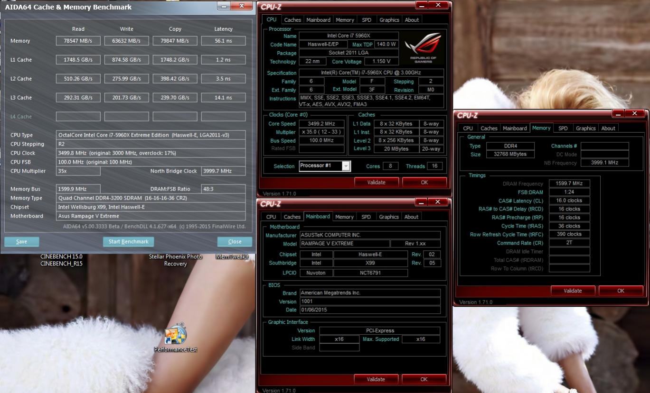
Task: Click L2 Cache Write value 275.99 GB/s
Action: tap(126, 79)
